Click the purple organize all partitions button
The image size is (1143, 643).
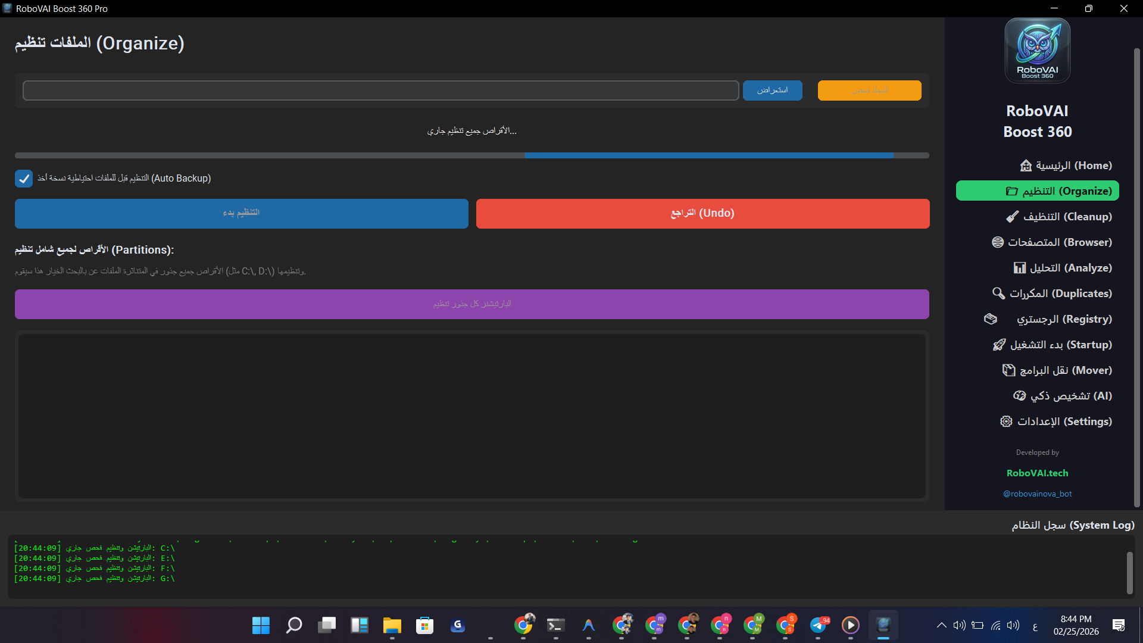pyautogui.click(x=471, y=304)
